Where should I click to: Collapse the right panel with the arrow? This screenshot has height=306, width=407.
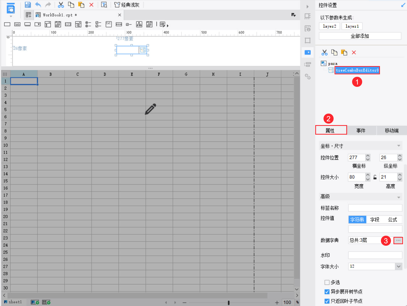[308, 7]
